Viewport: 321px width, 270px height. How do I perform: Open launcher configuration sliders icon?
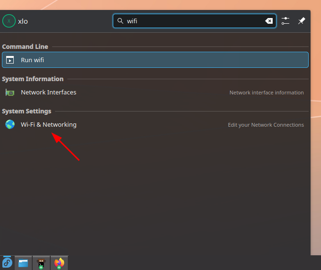pyautogui.click(x=285, y=21)
